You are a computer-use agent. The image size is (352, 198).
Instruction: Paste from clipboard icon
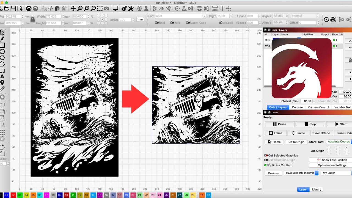coord(57,9)
